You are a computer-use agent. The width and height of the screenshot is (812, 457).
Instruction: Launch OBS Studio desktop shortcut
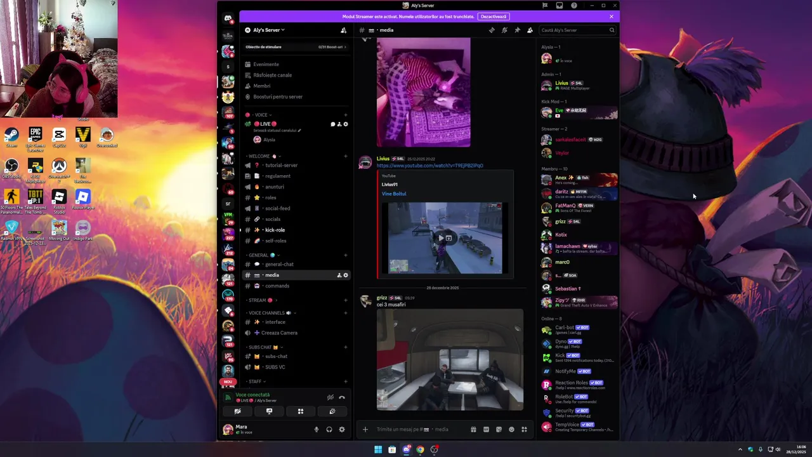point(11,168)
